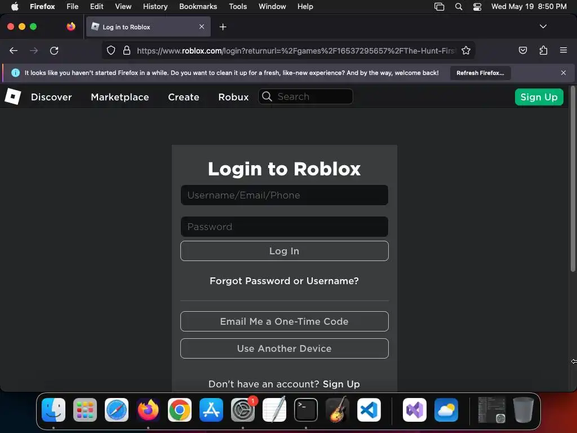Open the Tools menu
577x433 pixels.
(x=238, y=7)
